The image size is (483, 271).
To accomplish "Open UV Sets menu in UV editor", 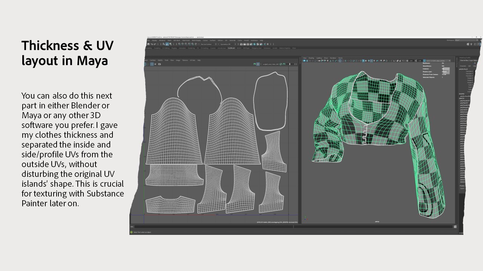I will (192, 60).
